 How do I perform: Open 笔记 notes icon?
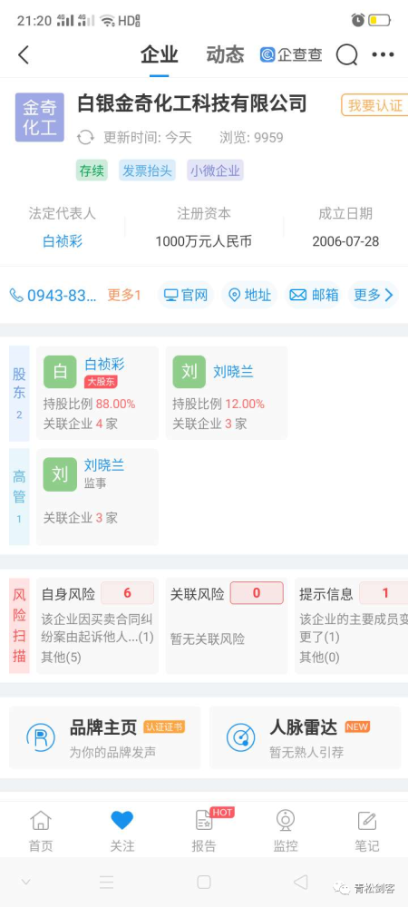click(367, 820)
